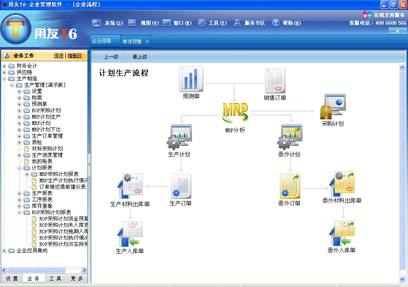
Task: Open the 窗口(W) menu
Action: click(182, 23)
